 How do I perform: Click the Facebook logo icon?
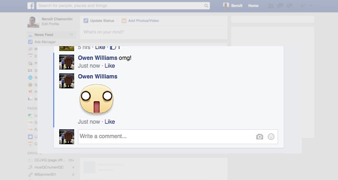[x=31, y=6]
